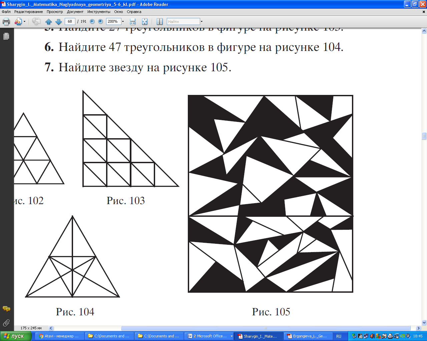Open the Файл menu

pos(6,12)
